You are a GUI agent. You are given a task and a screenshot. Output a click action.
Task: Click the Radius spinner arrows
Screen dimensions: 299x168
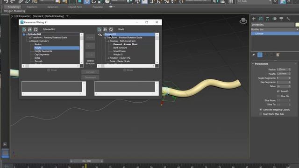(x=290, y=70)
